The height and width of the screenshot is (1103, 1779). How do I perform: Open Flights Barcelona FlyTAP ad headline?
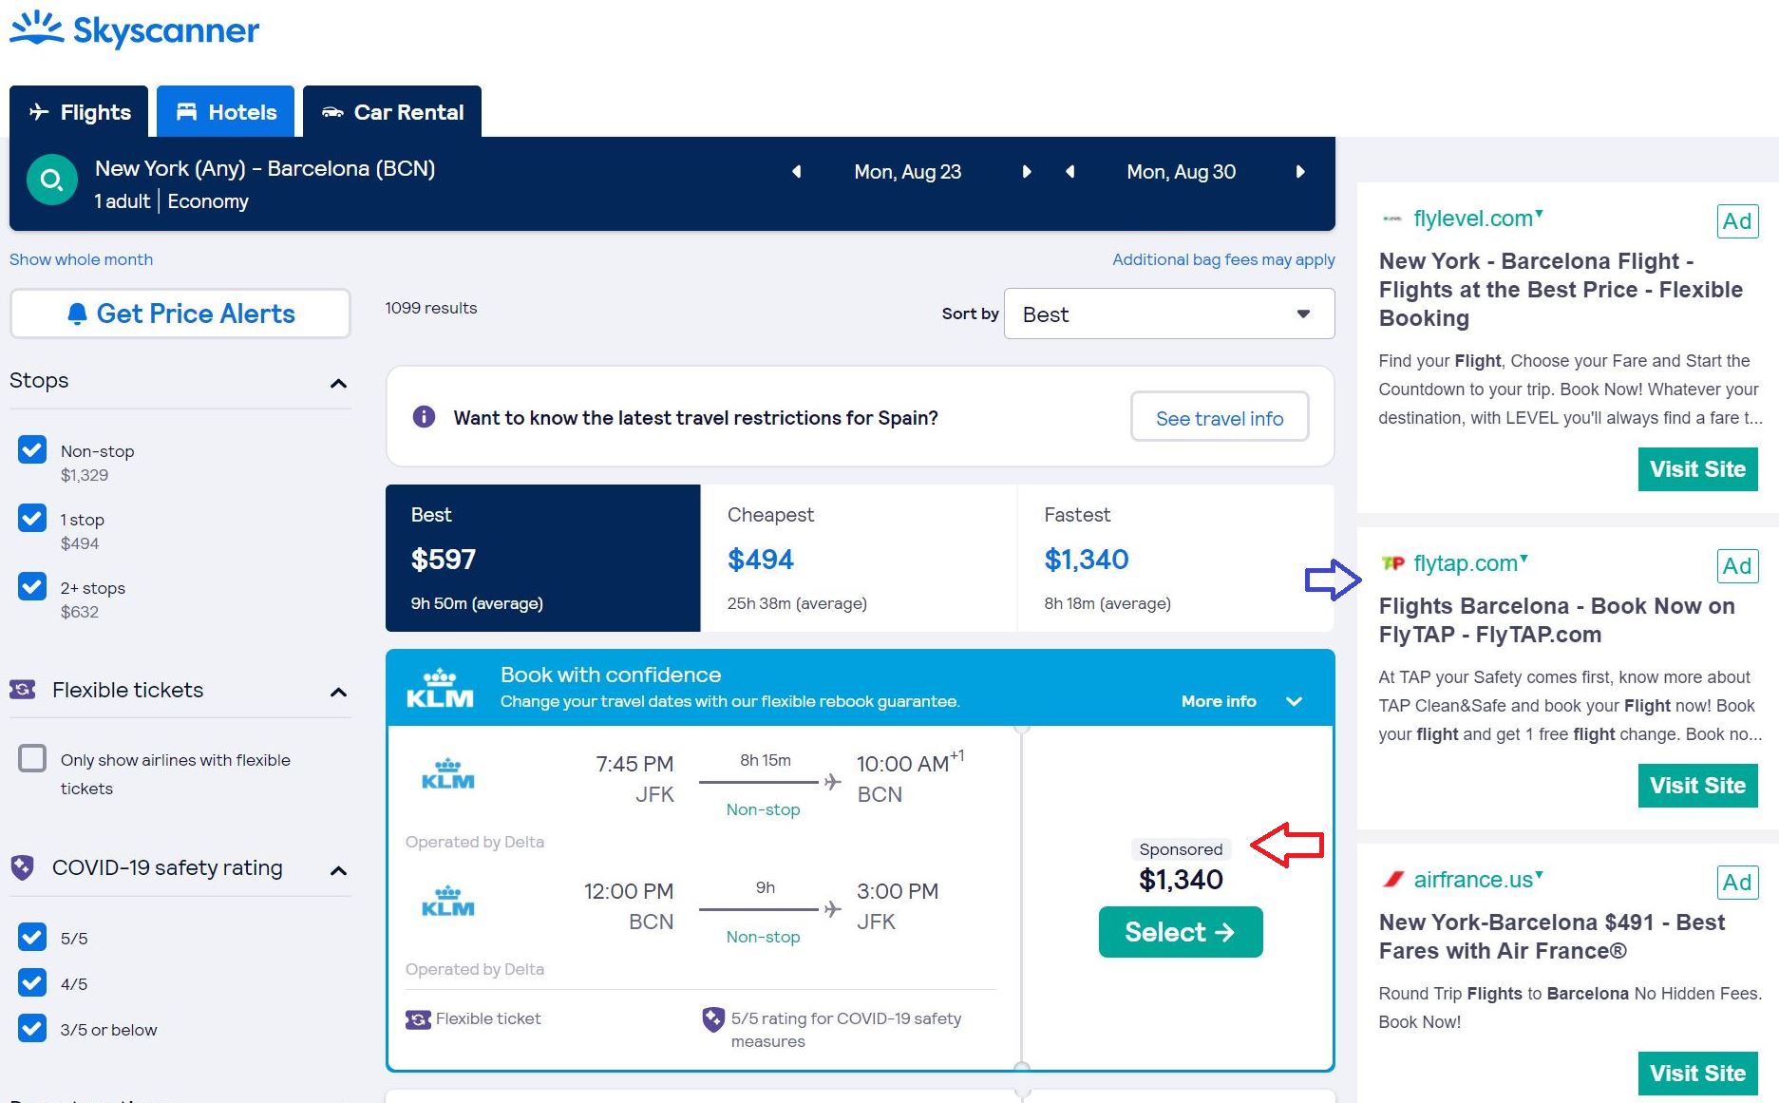[1557, 620]
